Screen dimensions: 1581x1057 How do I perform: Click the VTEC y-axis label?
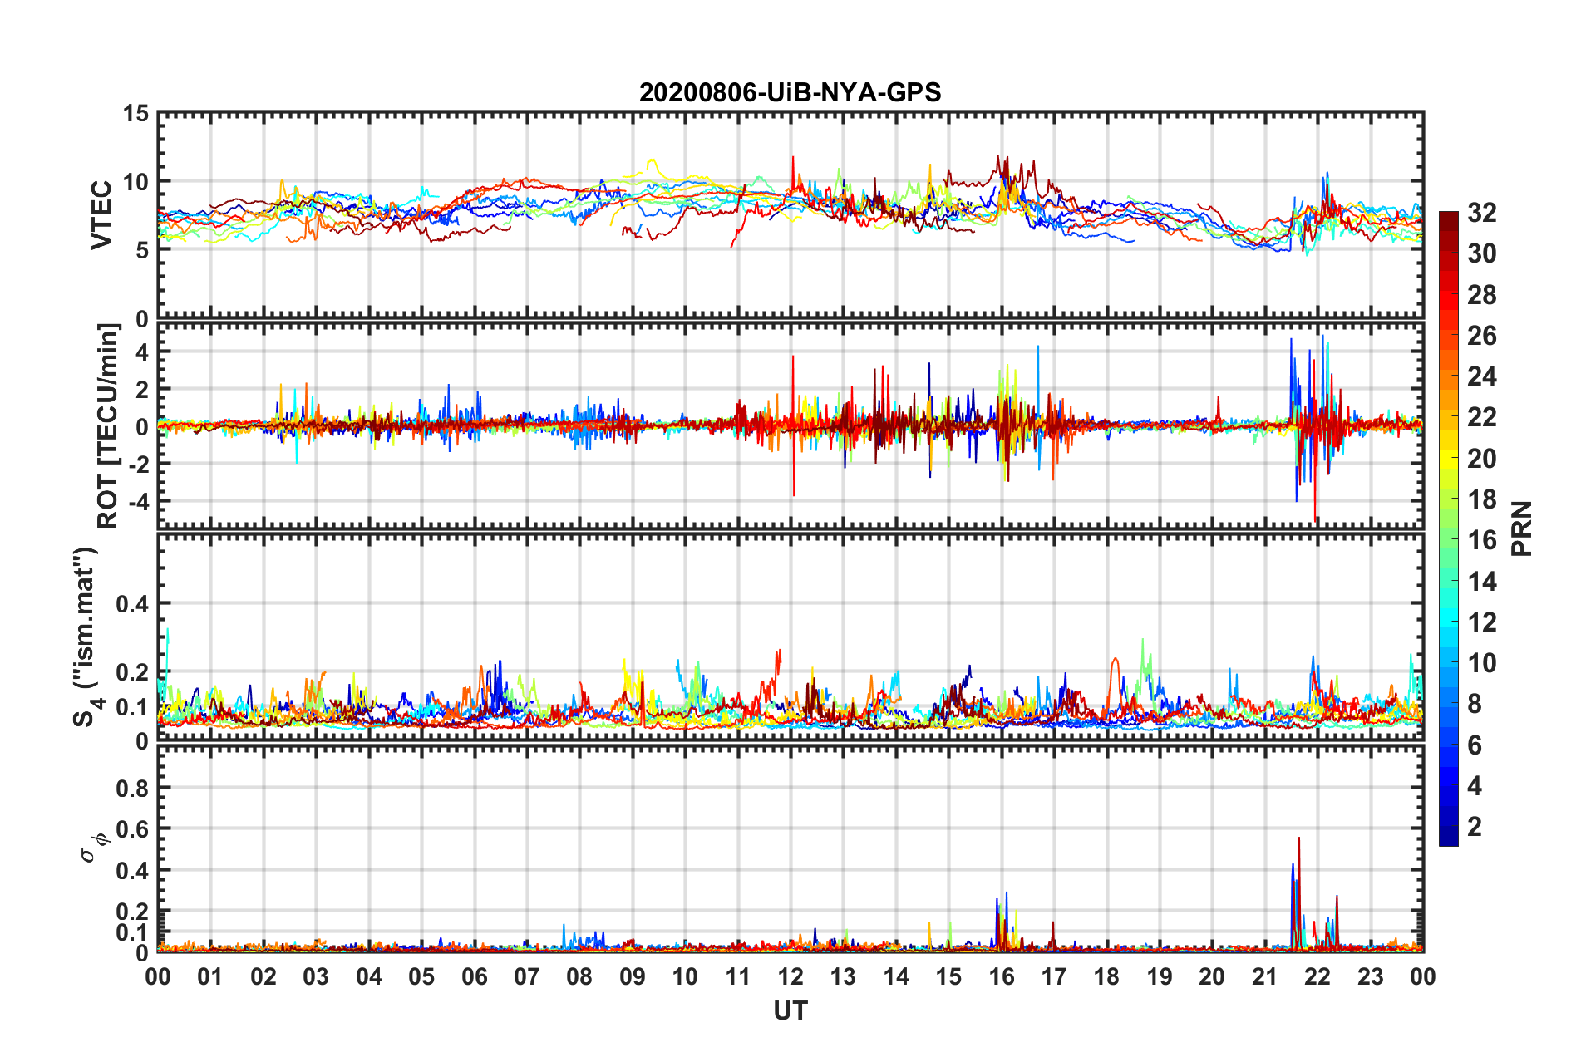(x=101, y=215)
